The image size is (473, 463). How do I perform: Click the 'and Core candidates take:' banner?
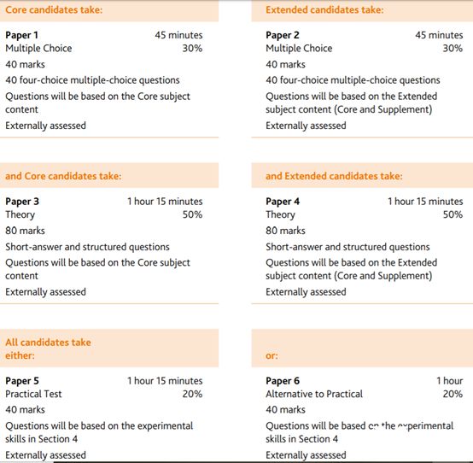109,175
